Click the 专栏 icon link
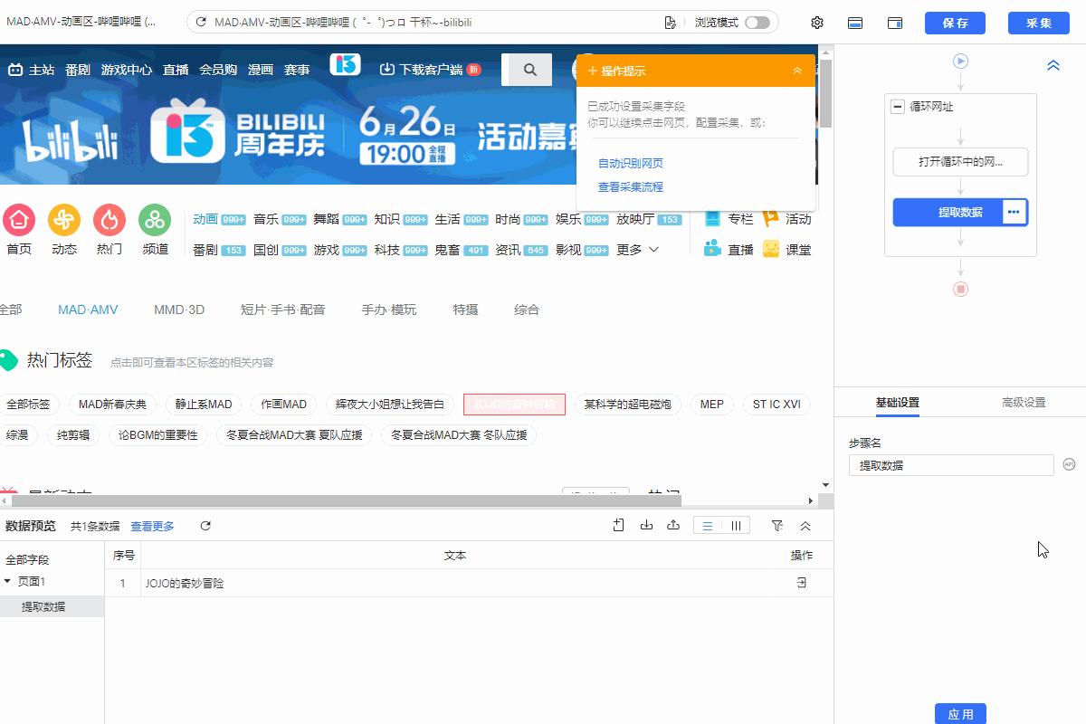This screenshot has width=1086, height=724. (x=713, y=218)
